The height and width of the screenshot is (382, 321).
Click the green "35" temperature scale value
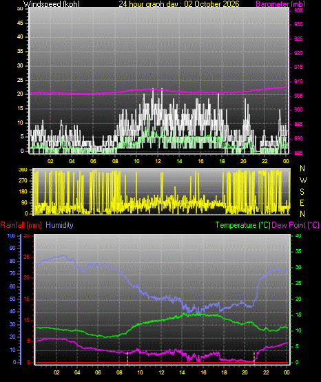(298, 251)
